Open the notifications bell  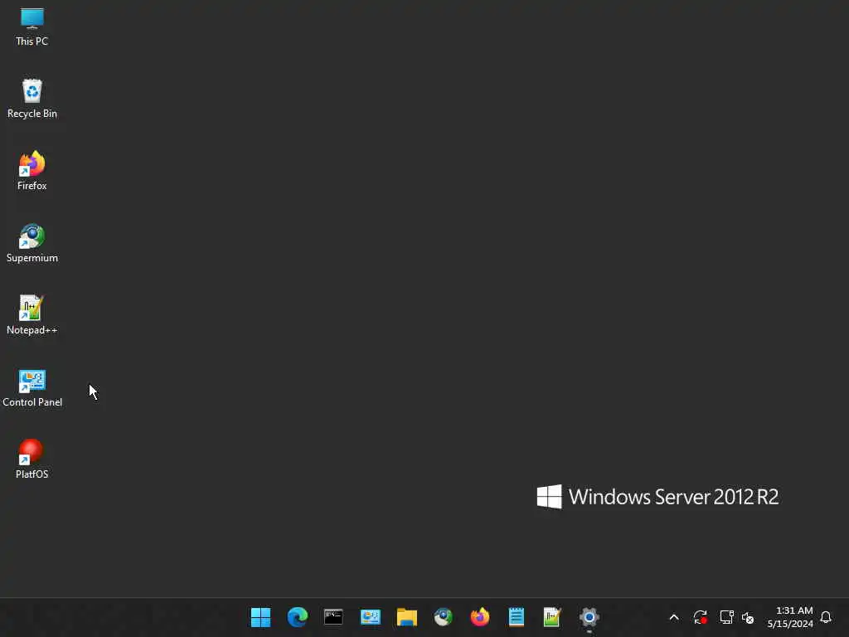(x=826, y=617)
